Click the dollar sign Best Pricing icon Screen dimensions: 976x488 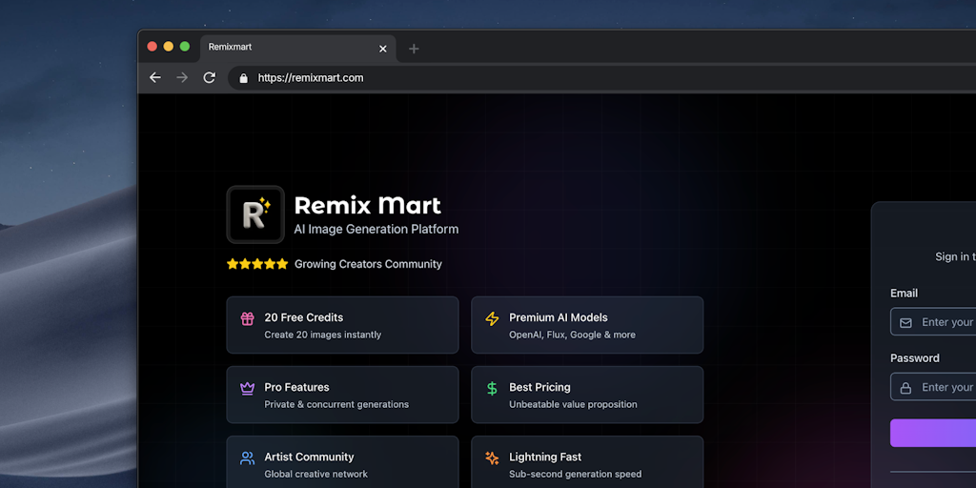pos(492,389)
